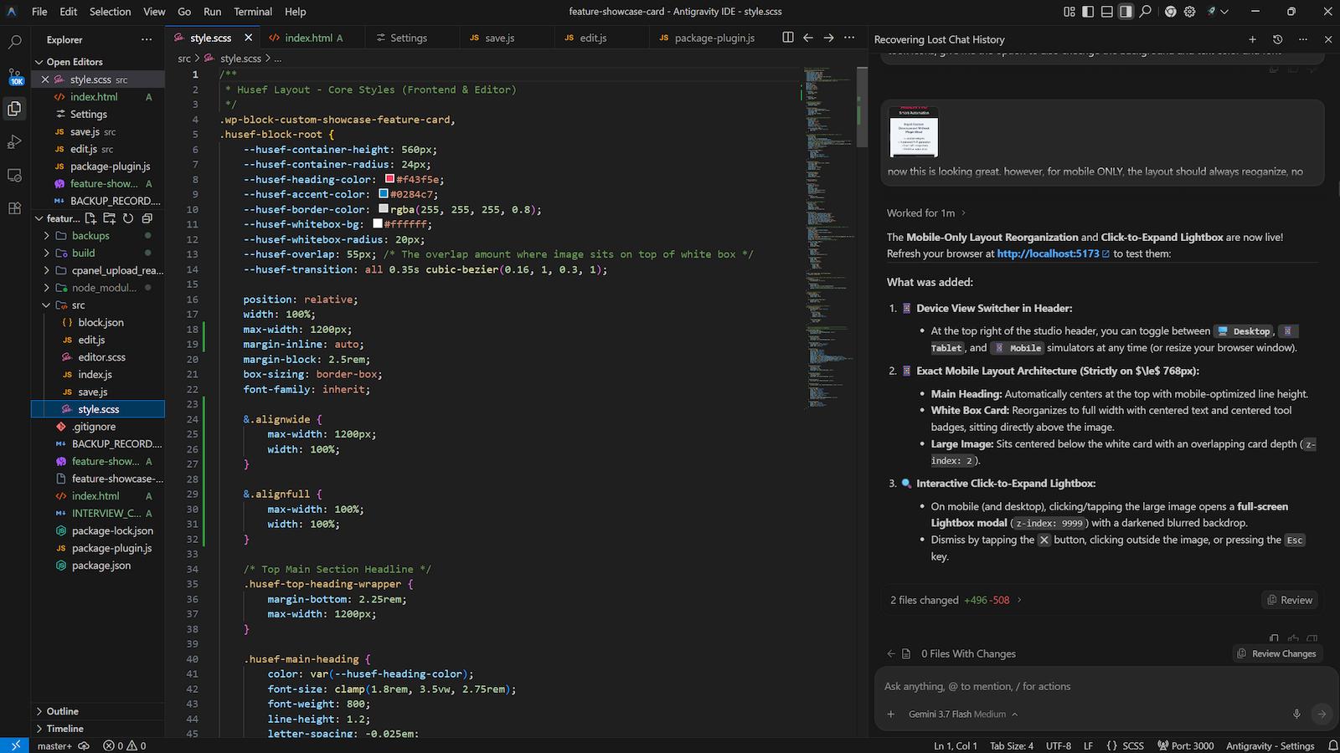The image size is (1340, 753).
Task: Click the #f43f5e heading color swatch
Action: click(x=389, y=179)
